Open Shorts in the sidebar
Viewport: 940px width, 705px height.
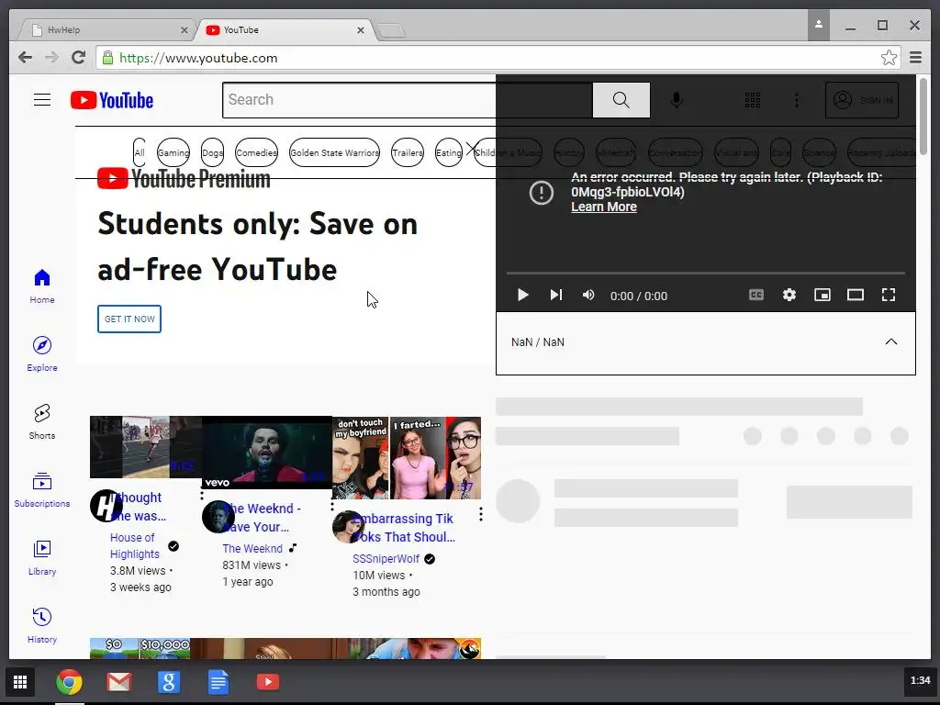point(42,422)
